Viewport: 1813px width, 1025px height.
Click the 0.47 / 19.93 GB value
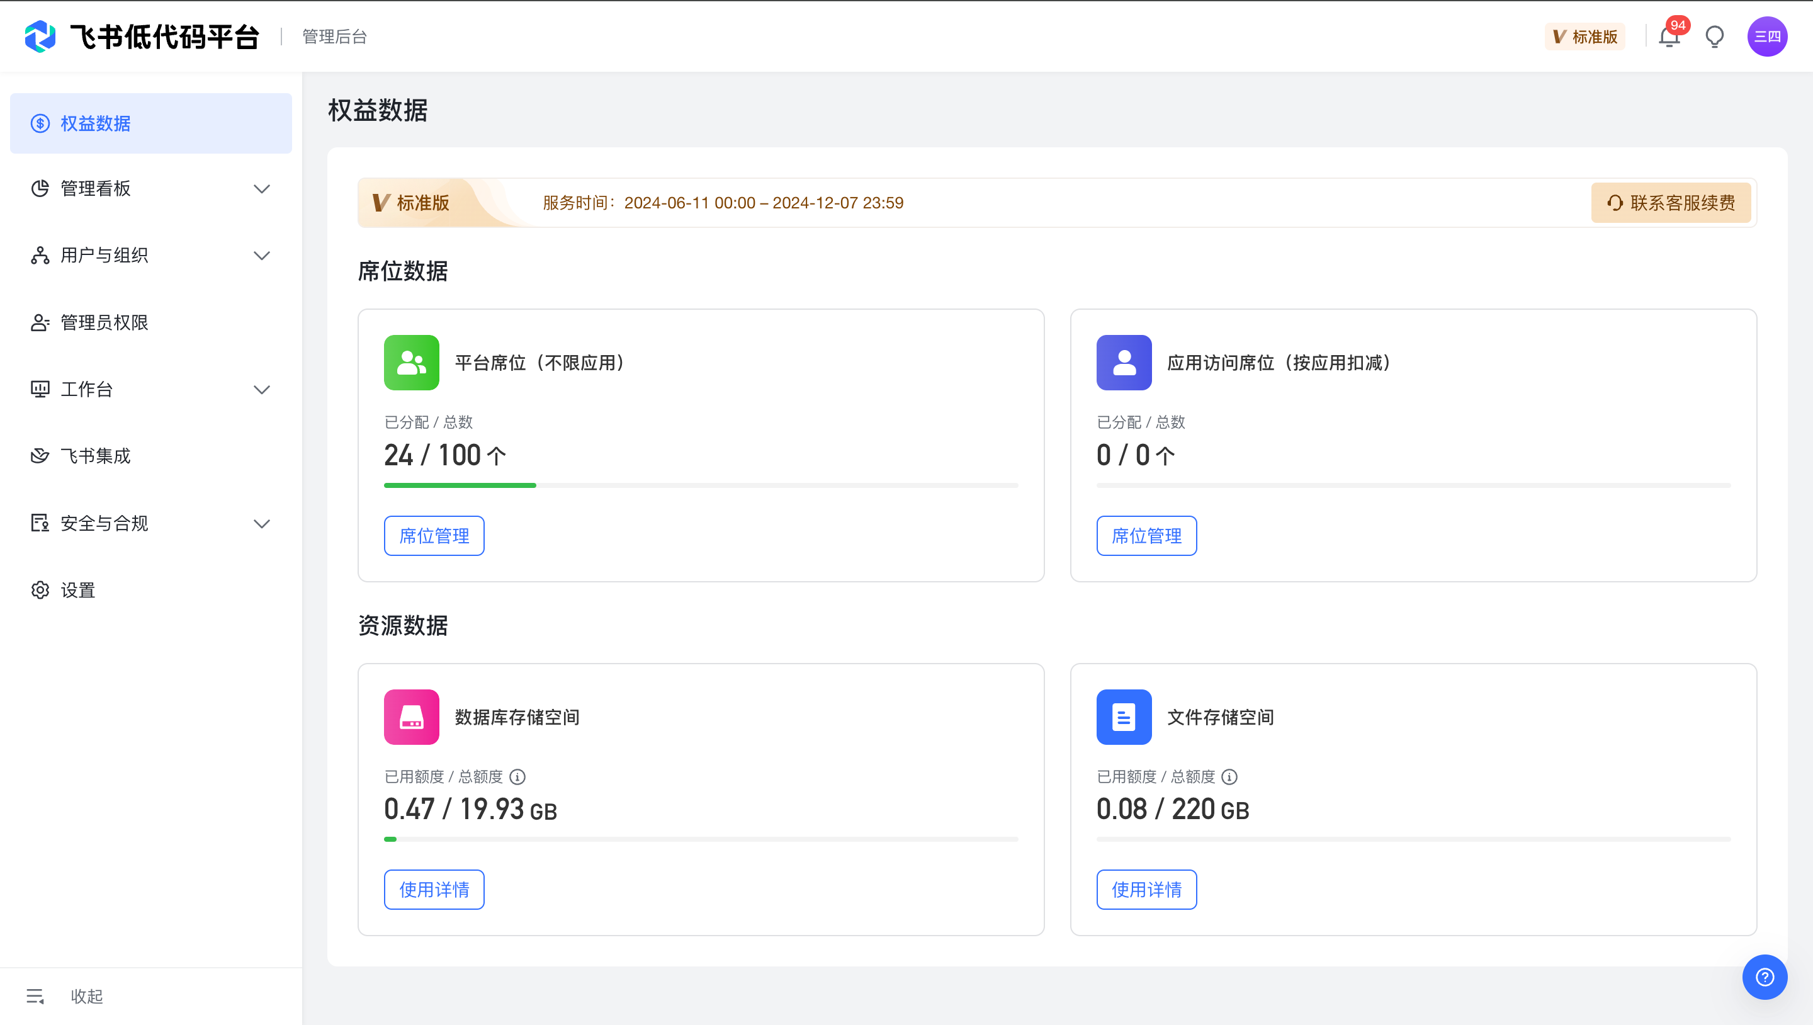point(470,809)
